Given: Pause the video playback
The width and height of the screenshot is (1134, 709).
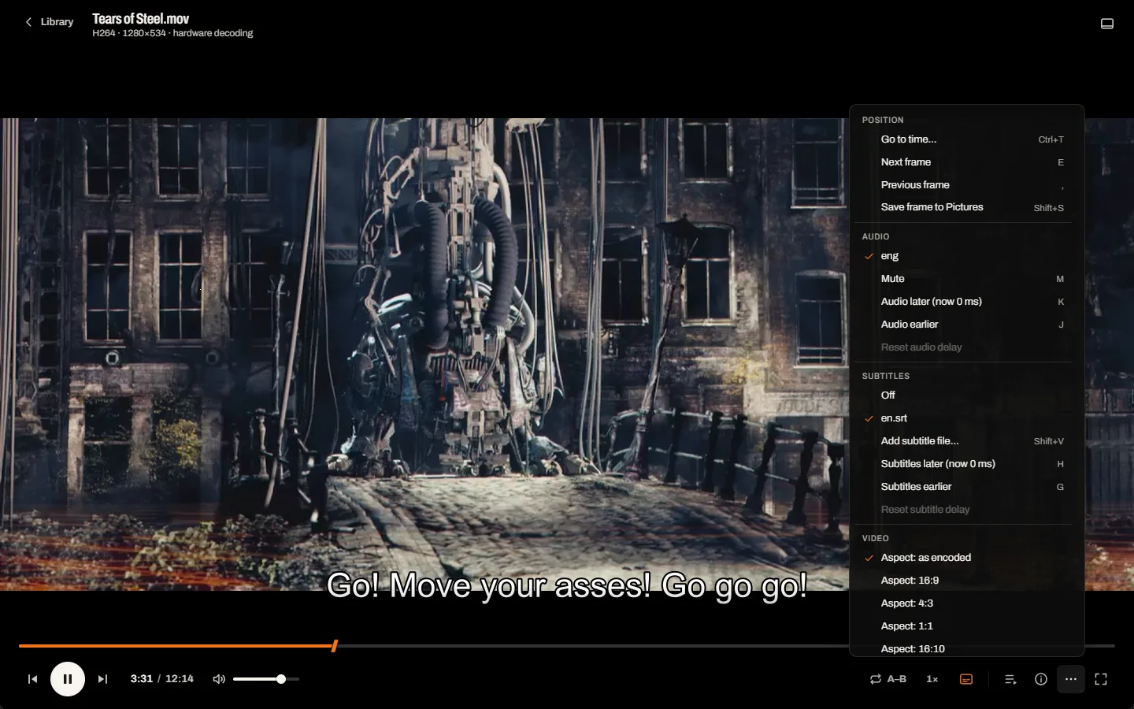Looking at the screenshot, I should click(x=68, y=679).
